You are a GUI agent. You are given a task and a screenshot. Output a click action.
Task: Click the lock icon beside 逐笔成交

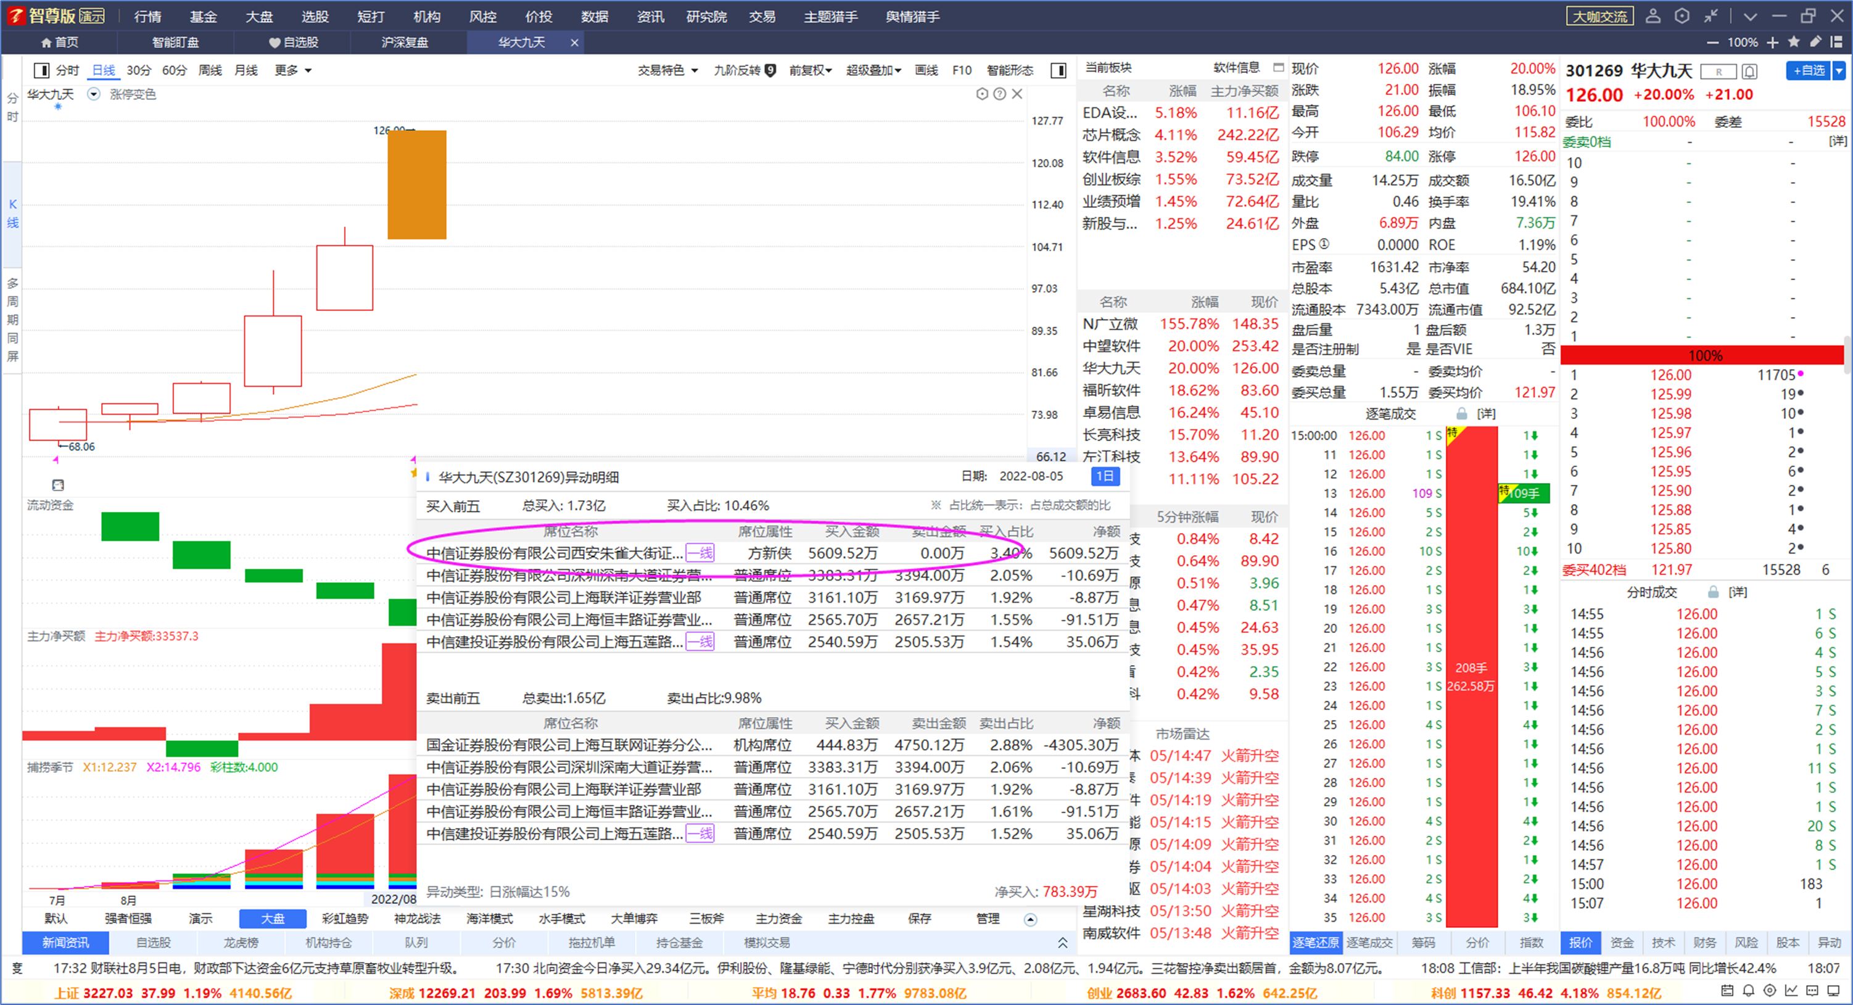point(1462,413)
